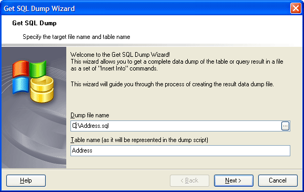304x192 pixels.
Task: Click the 'Get SQL Dump' heading
Action: [34, 23]
